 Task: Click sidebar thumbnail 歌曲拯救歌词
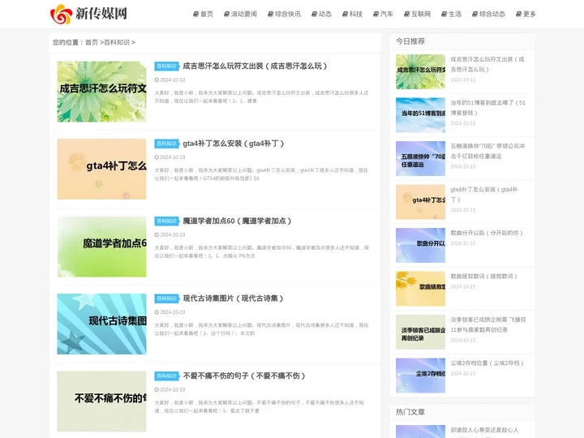pos(420,289)
